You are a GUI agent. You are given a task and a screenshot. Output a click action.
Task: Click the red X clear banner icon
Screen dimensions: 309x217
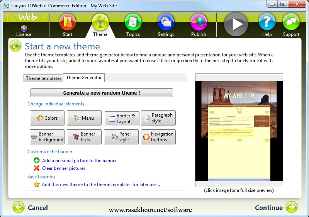click(x=37, y=168)
